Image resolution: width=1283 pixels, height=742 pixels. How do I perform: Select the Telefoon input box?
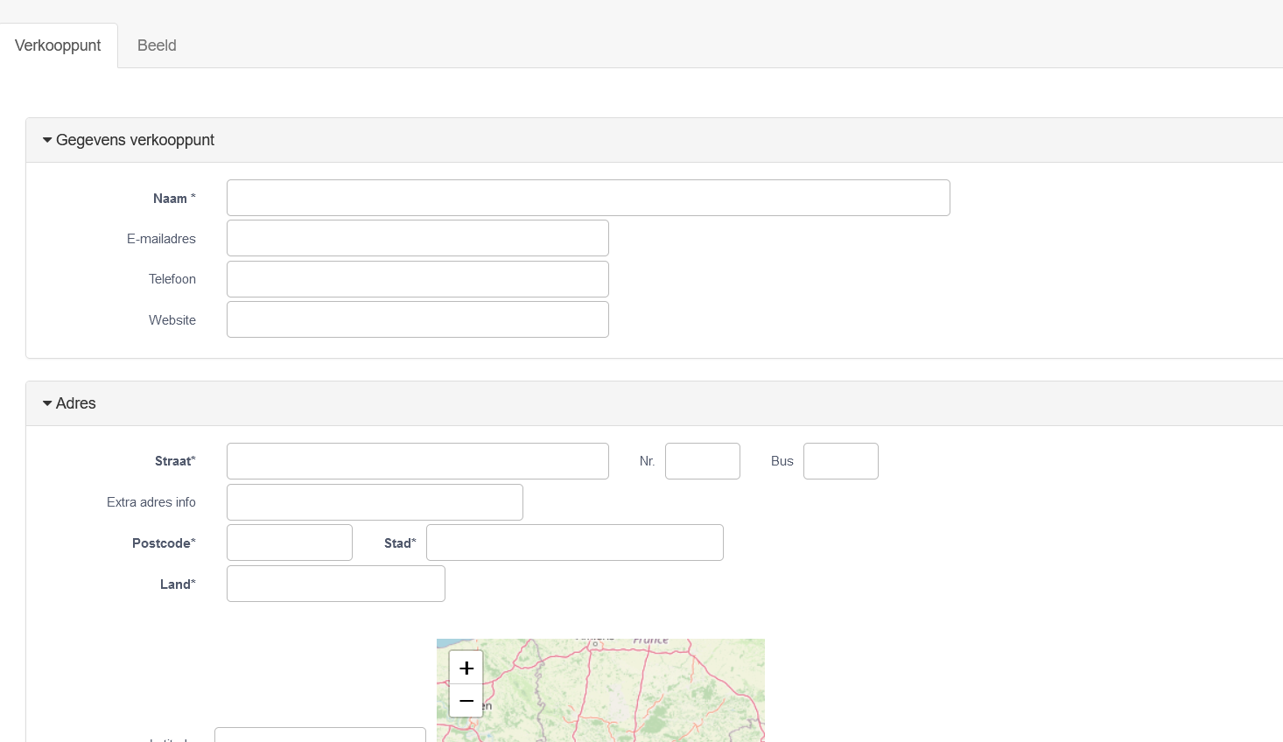[417, 279]
